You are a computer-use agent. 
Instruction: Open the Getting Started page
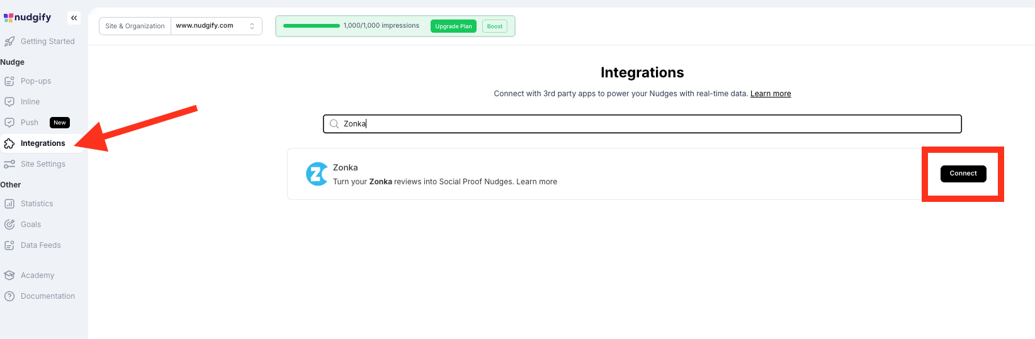coord(48,42)
